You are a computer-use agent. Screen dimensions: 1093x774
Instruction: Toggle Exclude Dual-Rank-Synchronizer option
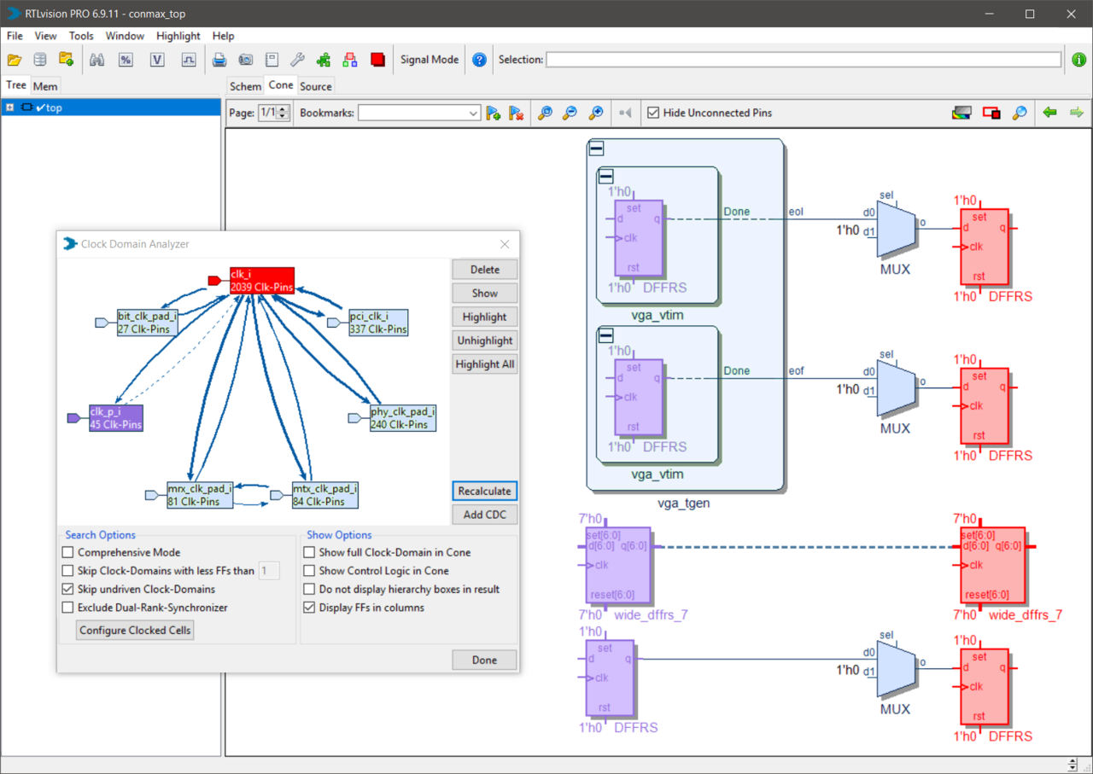point(68,608)
